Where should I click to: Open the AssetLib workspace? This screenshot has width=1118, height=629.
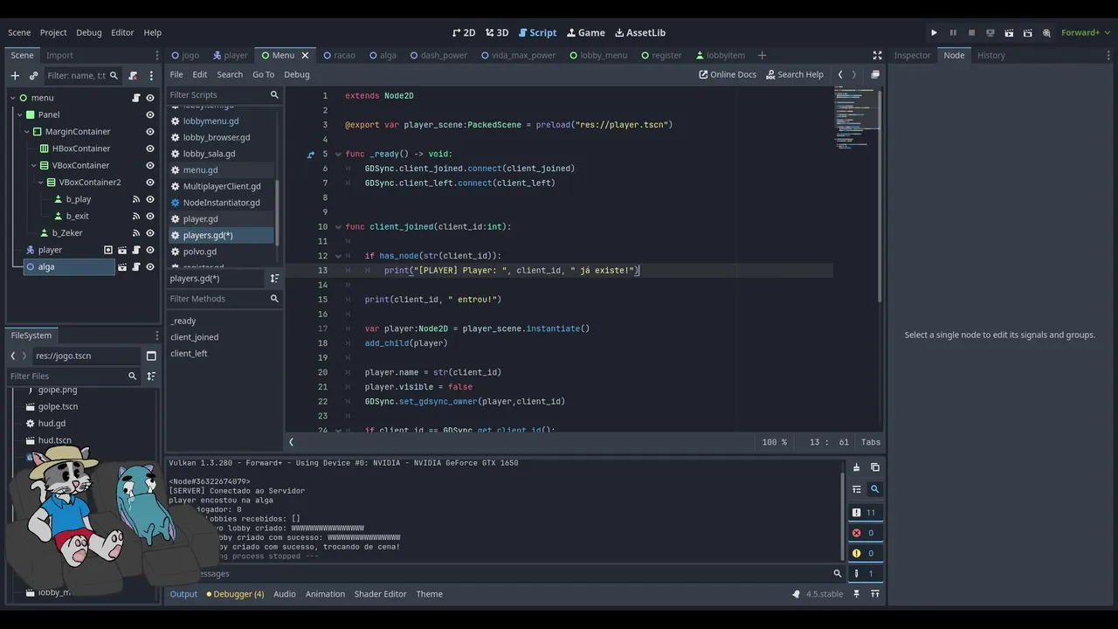pyautogui.click(x=640, y=32)
